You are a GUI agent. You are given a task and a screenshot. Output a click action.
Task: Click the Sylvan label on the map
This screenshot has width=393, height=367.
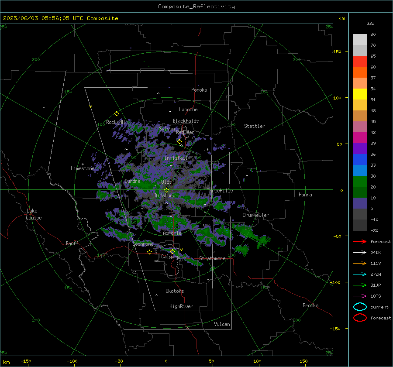[x=167, y=129]
